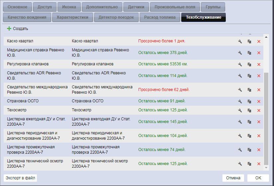Delete the Техосмотр service entry
Viewport: 274px width, 186px height.
coord(259,110)
